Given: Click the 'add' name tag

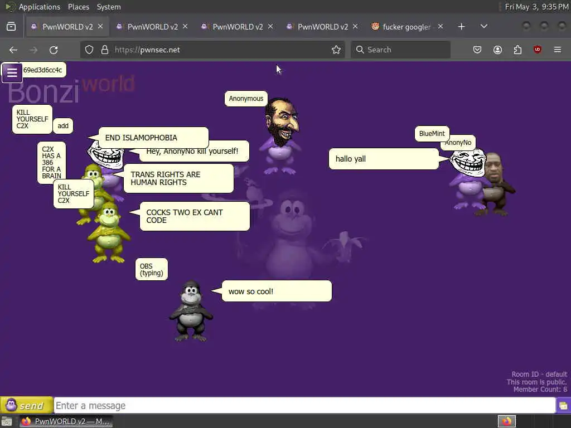Looking at the screenshot, I should pos(63,126).
